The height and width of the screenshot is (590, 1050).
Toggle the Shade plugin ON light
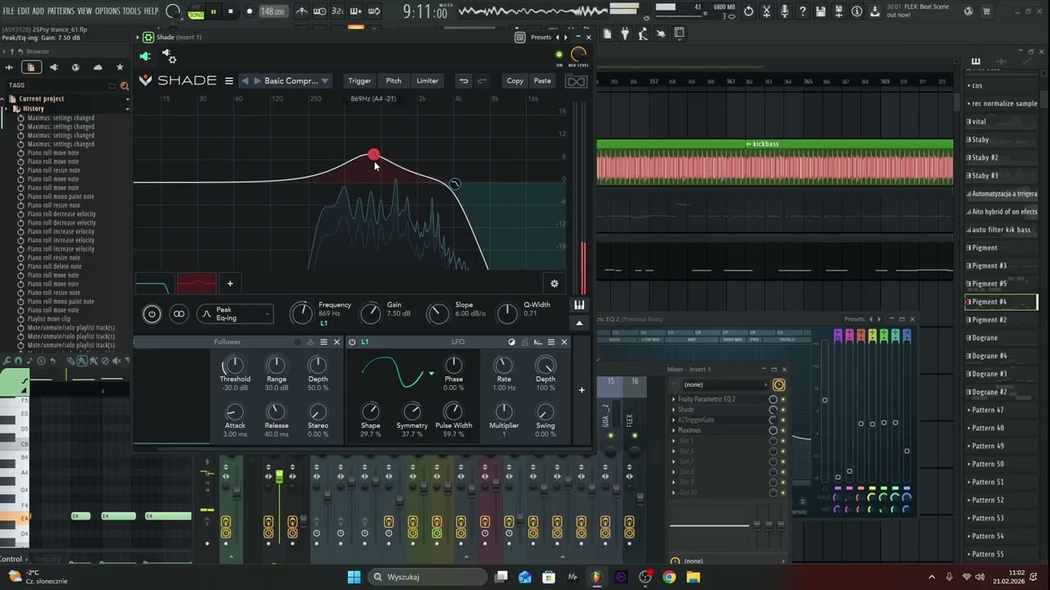pyautogui.click(x=559, y=55)
